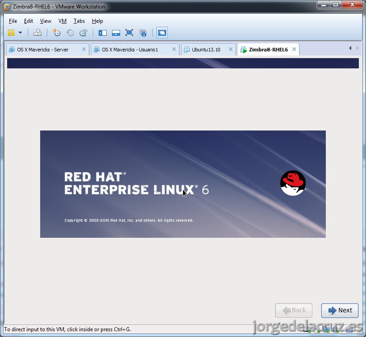The image size is (366, 337).
Task: Take a snapshot of this virtual machine
Action: click(x=57, y=33)
